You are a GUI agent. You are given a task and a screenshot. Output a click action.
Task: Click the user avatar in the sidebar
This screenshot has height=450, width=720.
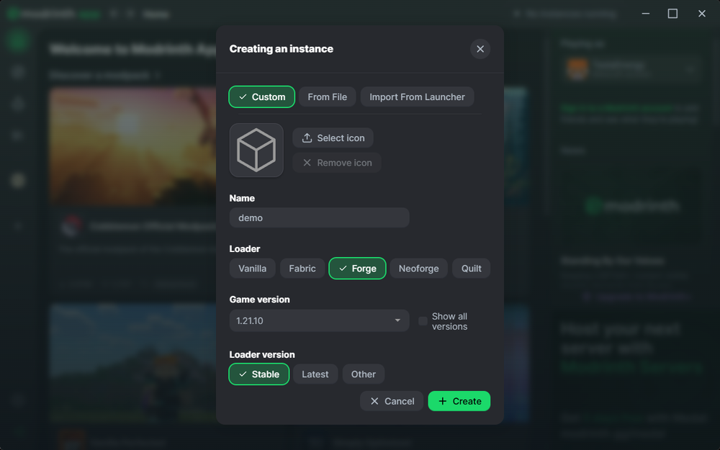click(17, 181)
